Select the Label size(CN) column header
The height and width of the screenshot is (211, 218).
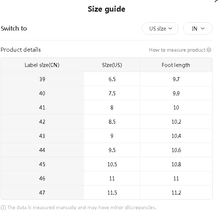[x=42, y=65]
